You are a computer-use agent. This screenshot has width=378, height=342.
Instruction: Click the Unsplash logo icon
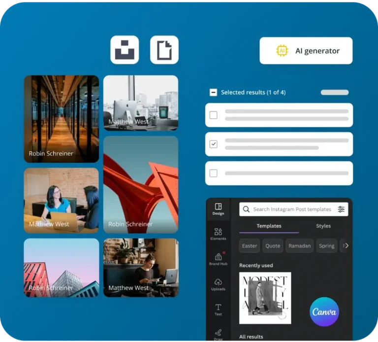click(x=125, y=50)
